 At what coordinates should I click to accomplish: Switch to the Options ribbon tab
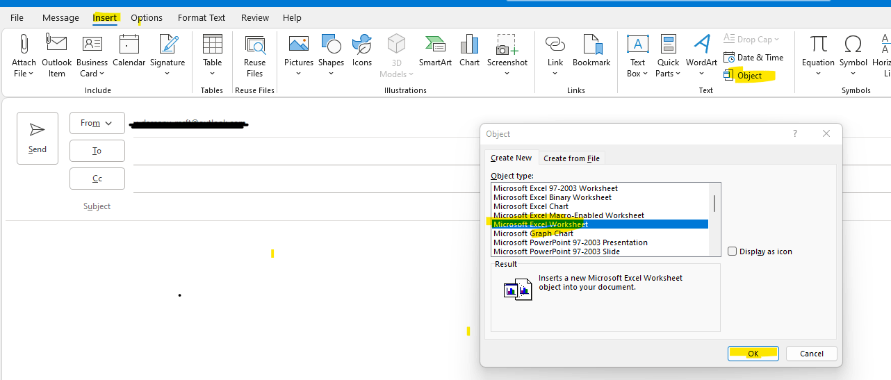pos(147,17)
